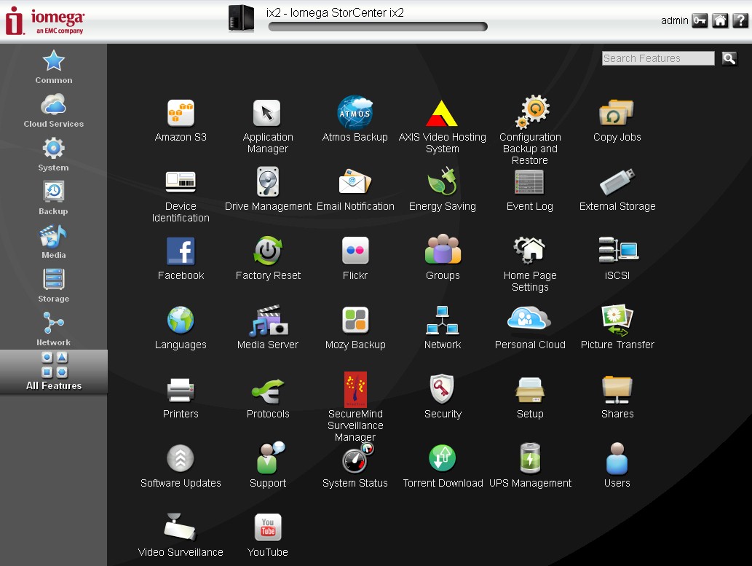Click the ix2 - Iomega StorCenter ix2 title
The image size is (752, 566).
(336, 12)
